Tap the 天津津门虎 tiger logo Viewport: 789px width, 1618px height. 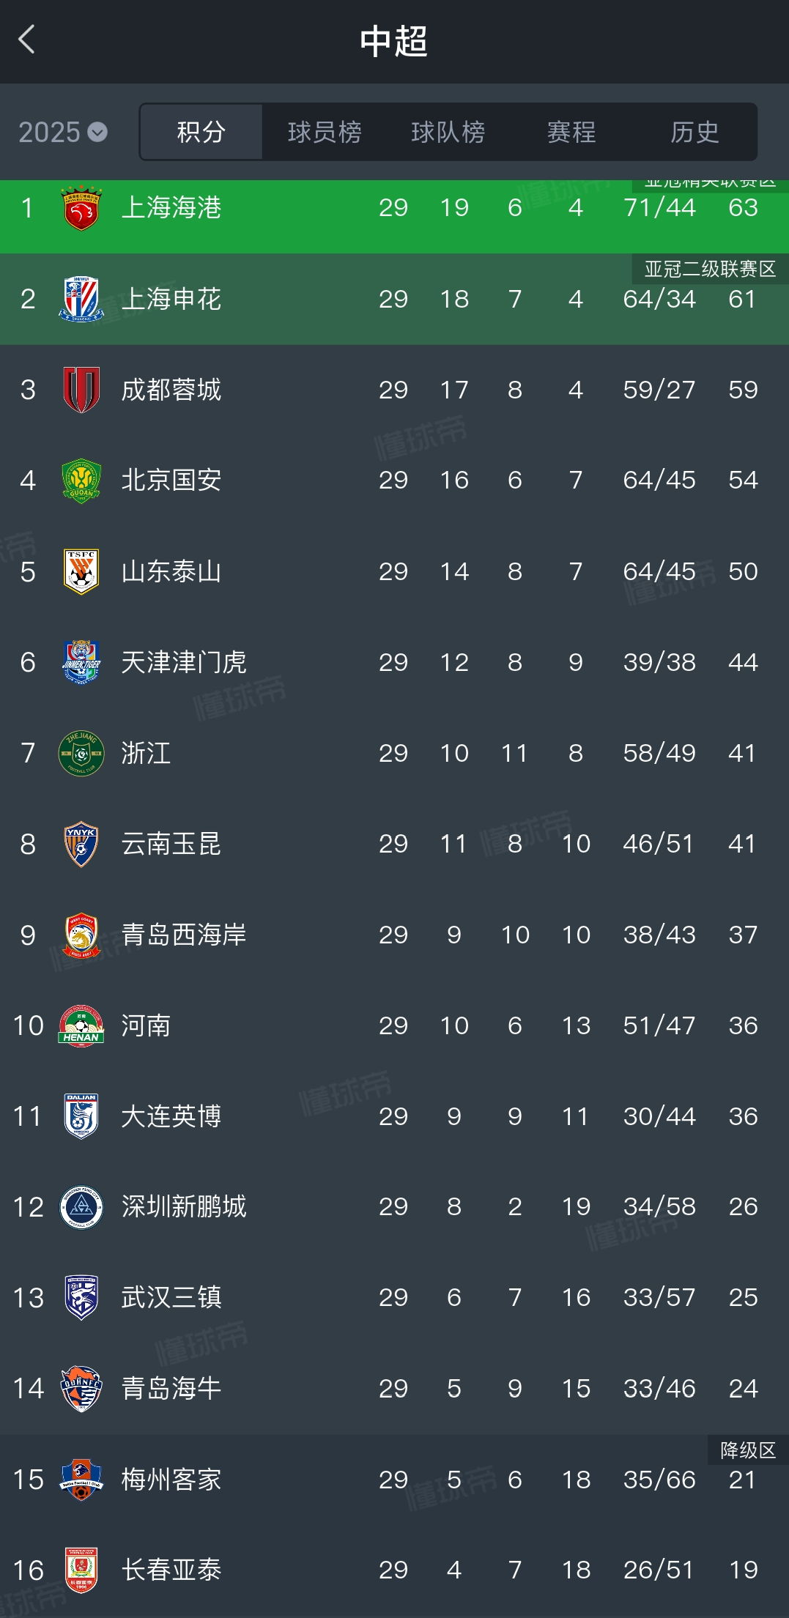click(81, 662)
